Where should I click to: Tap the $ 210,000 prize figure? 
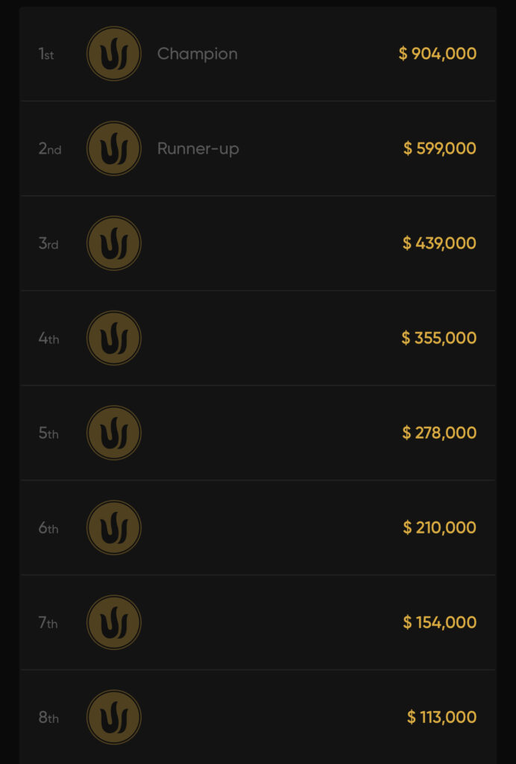click(x=440, y=527)
